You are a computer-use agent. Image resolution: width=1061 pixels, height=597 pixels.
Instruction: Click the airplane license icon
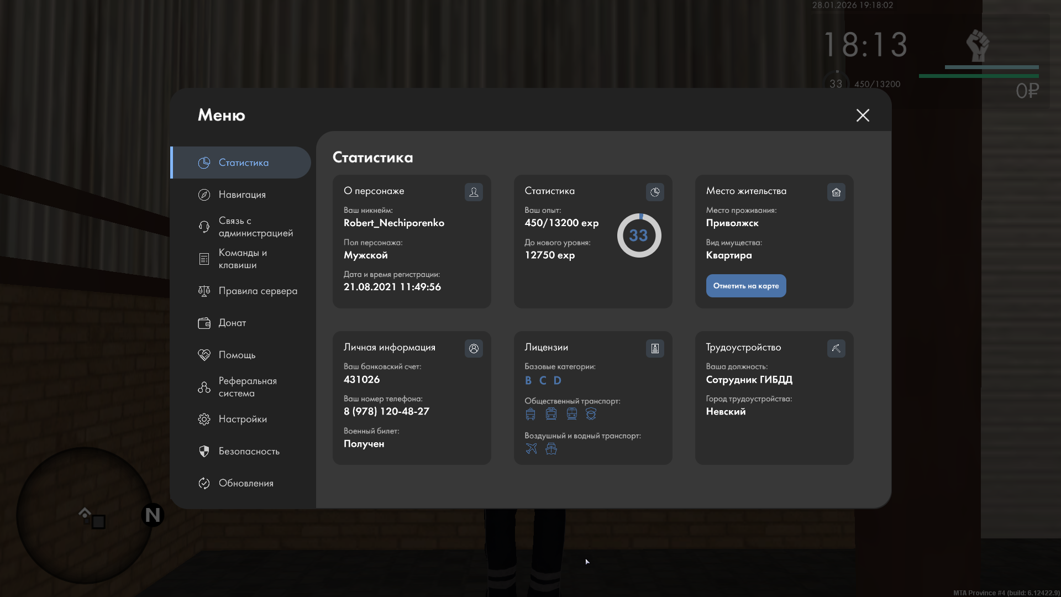click(531, 448)
